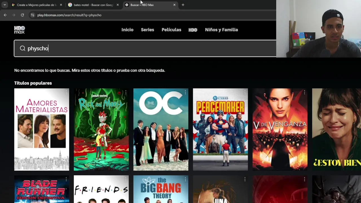This screenshot has width=361, height=203.
Task: Switch to the Mejores peliculas spreadsheet tab
Action: 37,5
